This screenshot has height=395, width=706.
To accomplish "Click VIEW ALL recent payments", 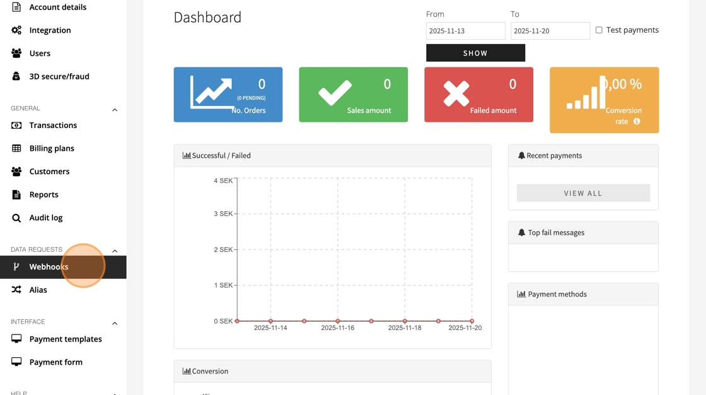I will [x=583, y=193].
